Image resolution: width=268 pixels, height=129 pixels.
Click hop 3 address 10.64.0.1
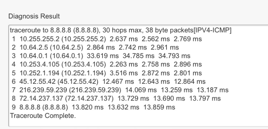[34, 56]
